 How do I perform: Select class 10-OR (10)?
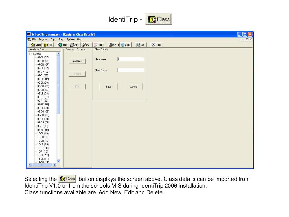pyautogui.click(x=43, y=148)
